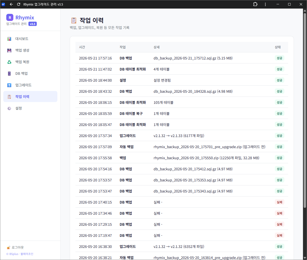Click the browser back arrow
This screenshot has height=260, width=307.
point(11,4)
